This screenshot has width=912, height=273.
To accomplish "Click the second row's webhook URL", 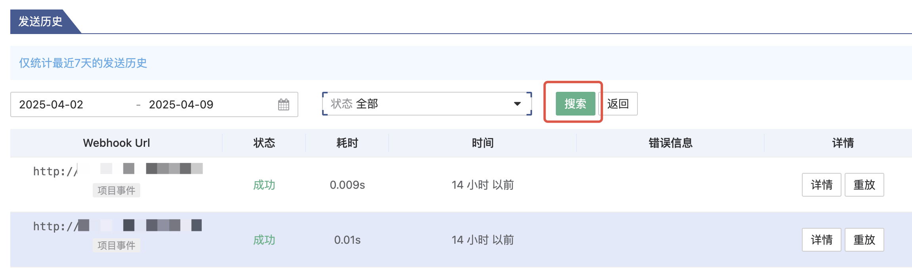I will 117,226.
